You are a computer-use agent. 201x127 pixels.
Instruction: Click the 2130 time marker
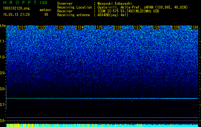point(194,27)
